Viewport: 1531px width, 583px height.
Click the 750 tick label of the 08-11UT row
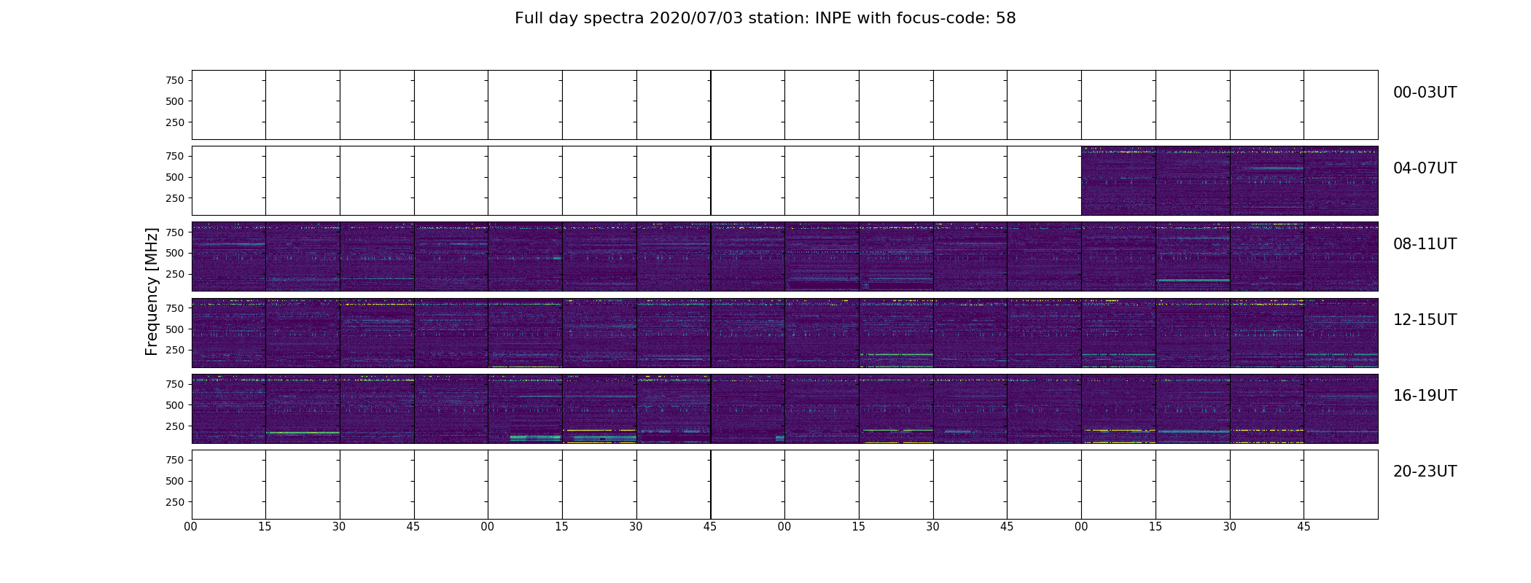click(x=175, y=232)
